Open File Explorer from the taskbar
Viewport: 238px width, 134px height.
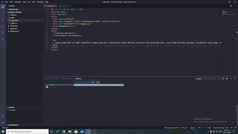point(70,131)
